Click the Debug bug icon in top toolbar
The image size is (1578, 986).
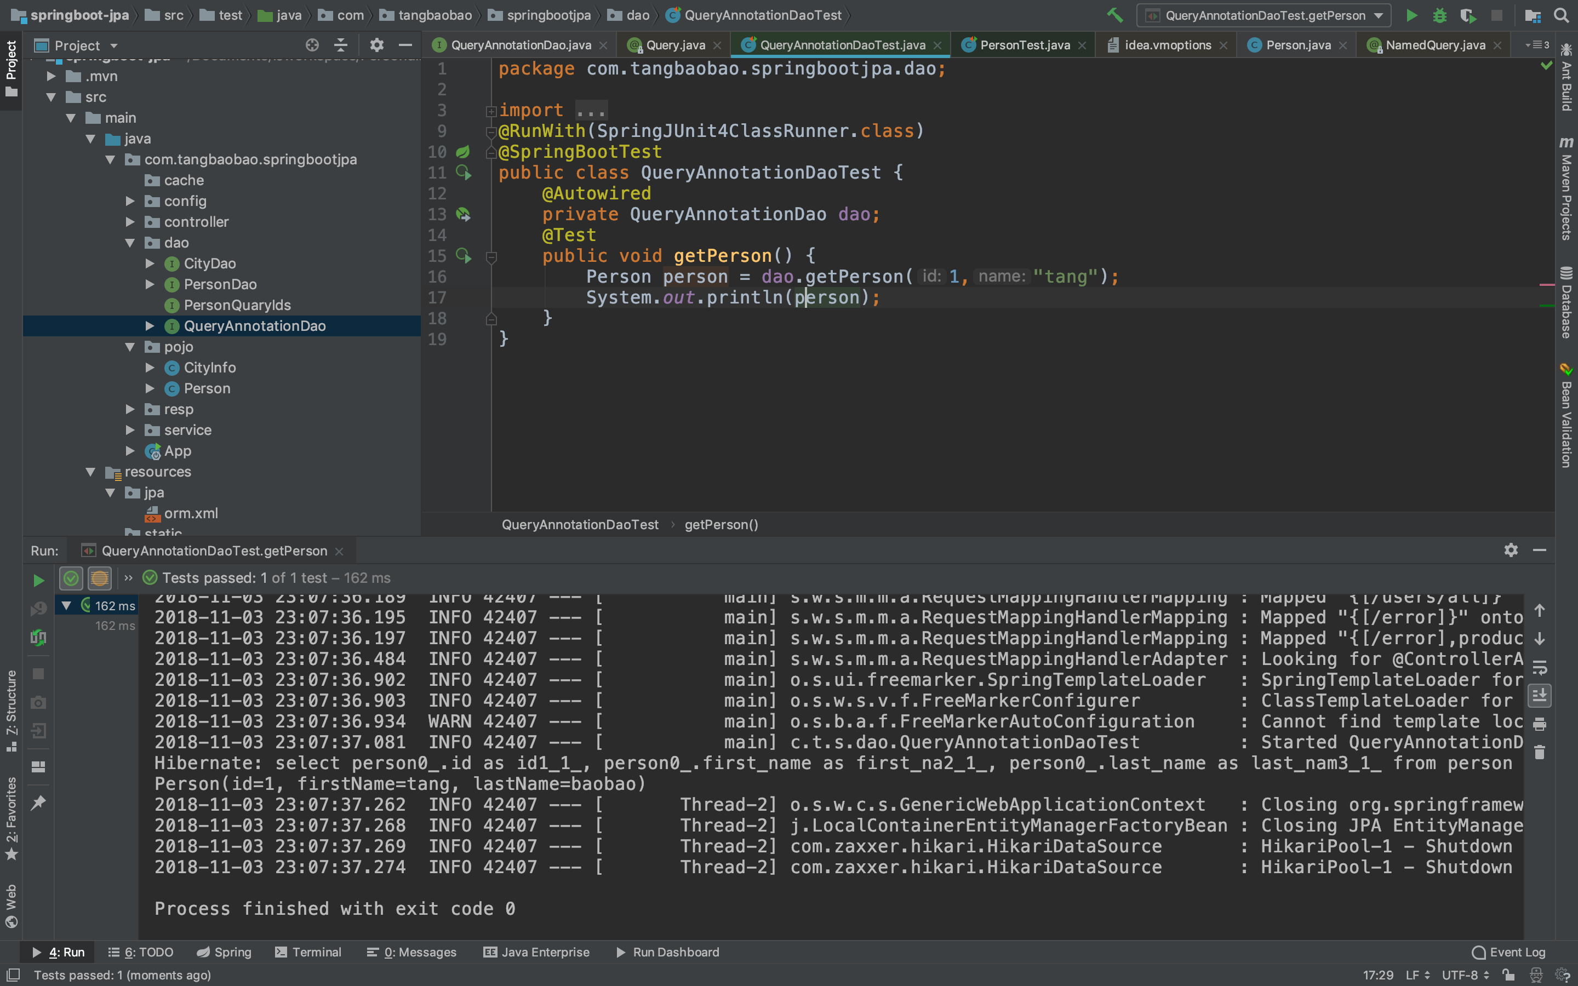(1440, 15)
